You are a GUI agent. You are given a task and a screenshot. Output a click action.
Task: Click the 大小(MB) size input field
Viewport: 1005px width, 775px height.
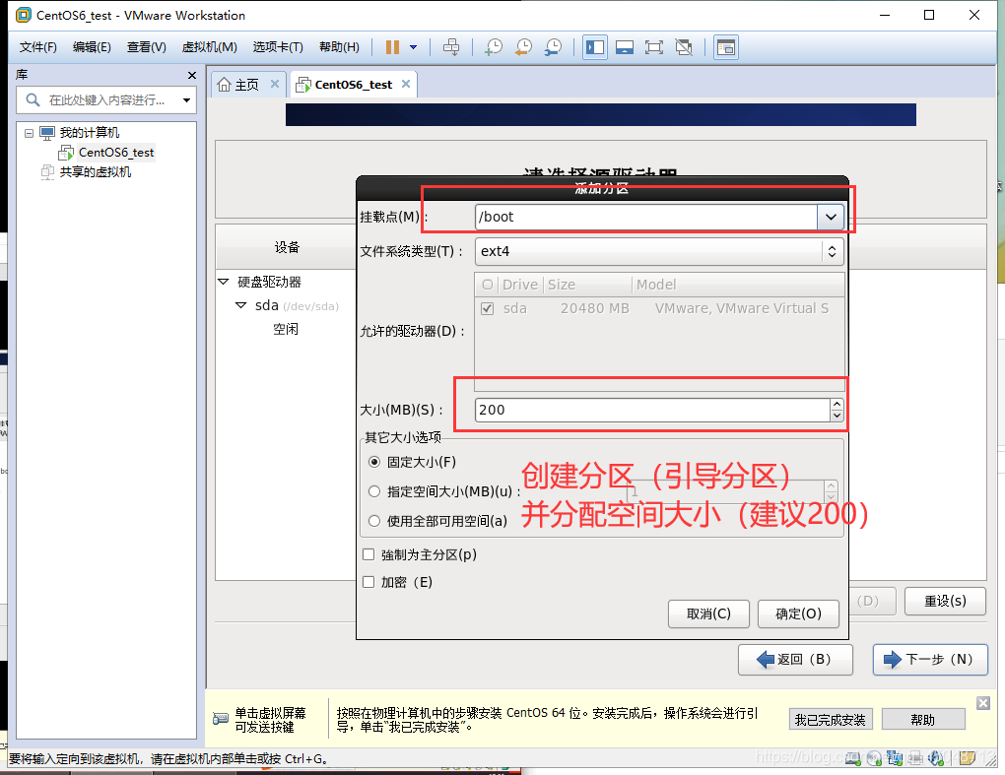652,410
